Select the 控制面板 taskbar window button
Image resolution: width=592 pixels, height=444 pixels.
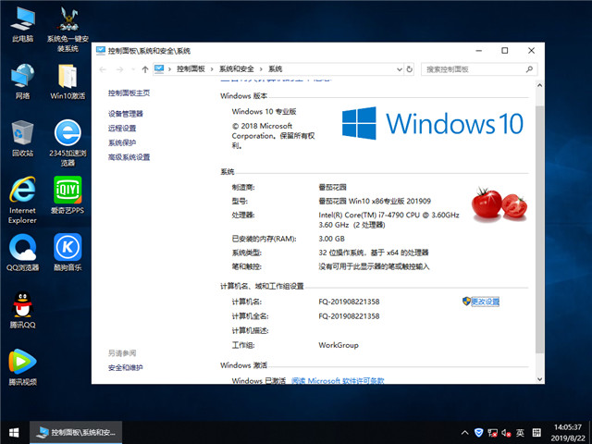pyautogui.click(x=76, y=433)
